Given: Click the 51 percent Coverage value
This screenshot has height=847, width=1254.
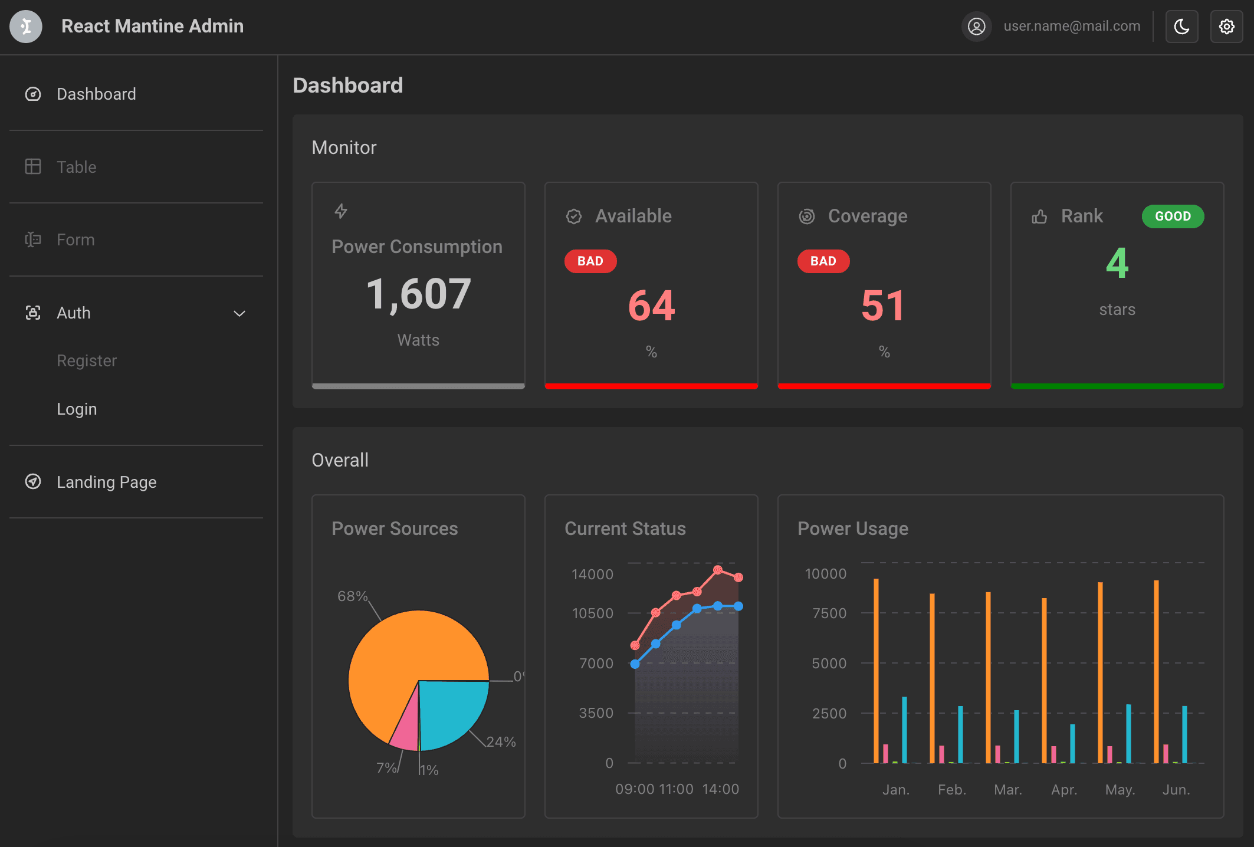Looking at the screenshot, I should [x=883, y=306].
